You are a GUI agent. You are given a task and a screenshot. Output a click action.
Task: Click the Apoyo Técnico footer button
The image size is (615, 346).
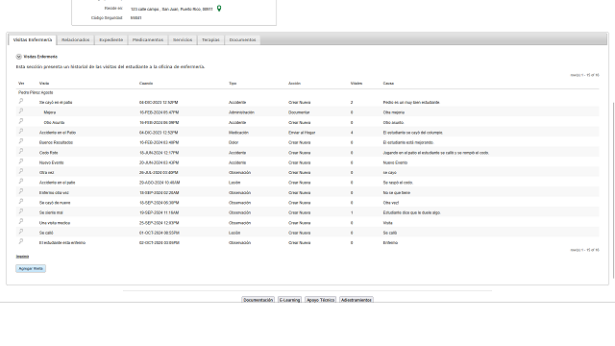[320, 300]
